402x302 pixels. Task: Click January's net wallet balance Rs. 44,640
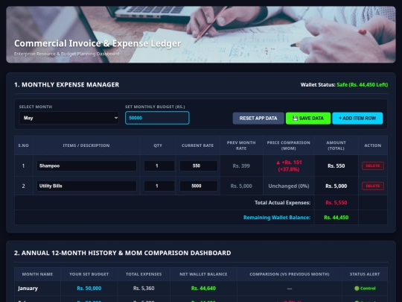point(203,289)
